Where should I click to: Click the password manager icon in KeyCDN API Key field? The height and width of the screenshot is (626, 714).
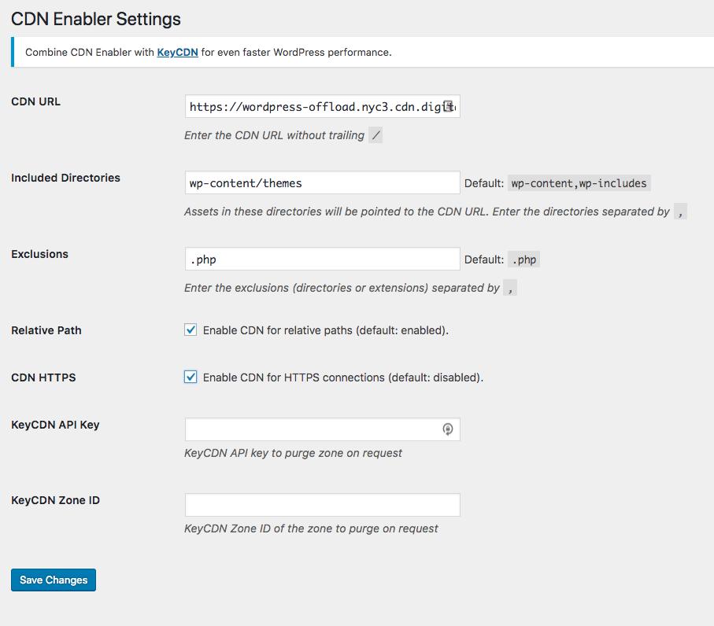click(448, 429)
